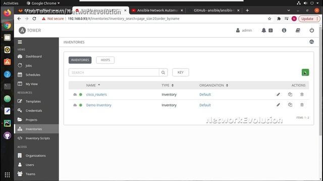Delete the cisco_routers inventory

302,95
